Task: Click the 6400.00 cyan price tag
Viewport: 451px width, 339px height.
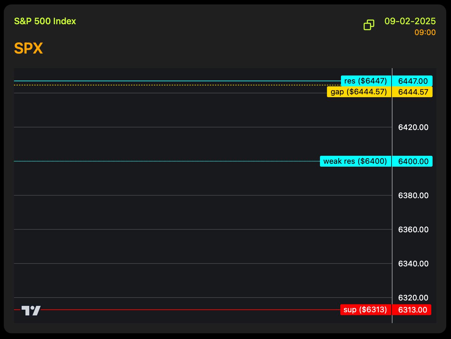Action: 412,161
